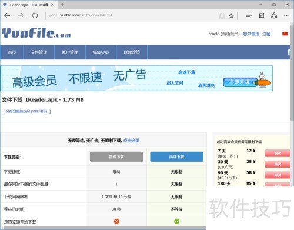Go back to the previous page
This screenshot has width=294, height=230.
7,15
